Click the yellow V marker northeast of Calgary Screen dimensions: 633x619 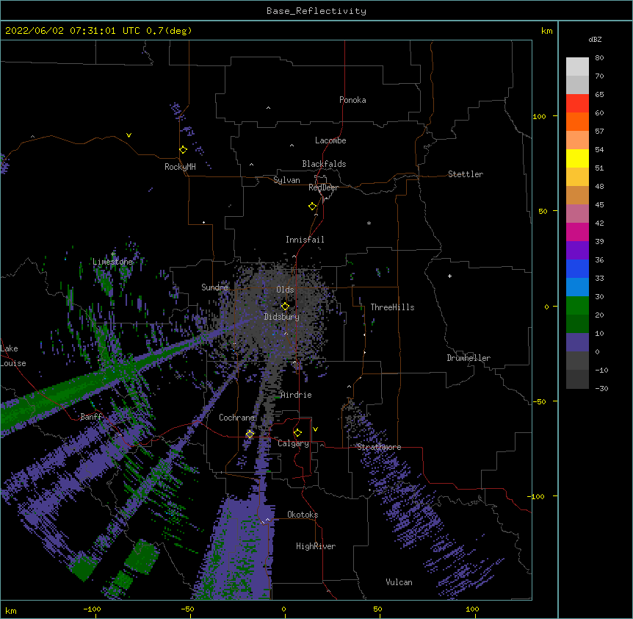[315, 429]
